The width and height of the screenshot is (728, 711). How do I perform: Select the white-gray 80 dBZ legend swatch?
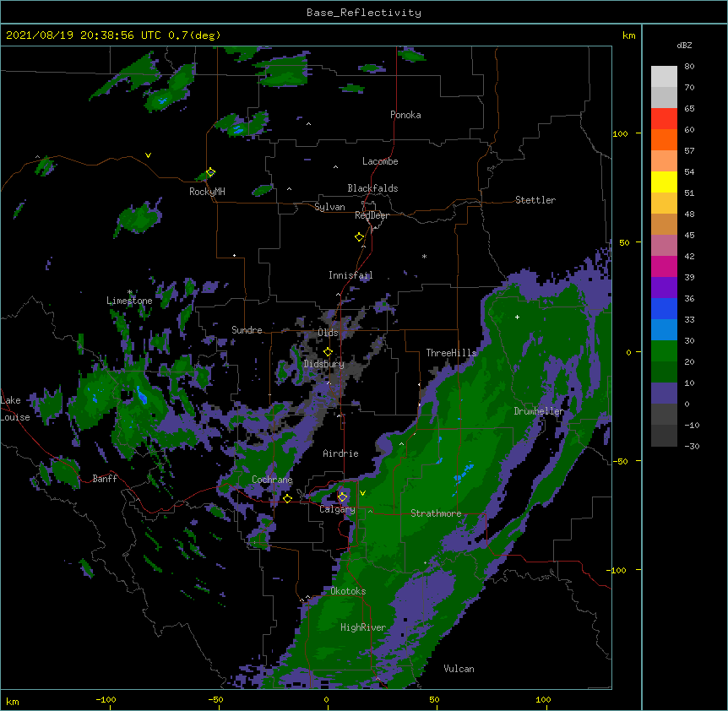pos(664,77)
